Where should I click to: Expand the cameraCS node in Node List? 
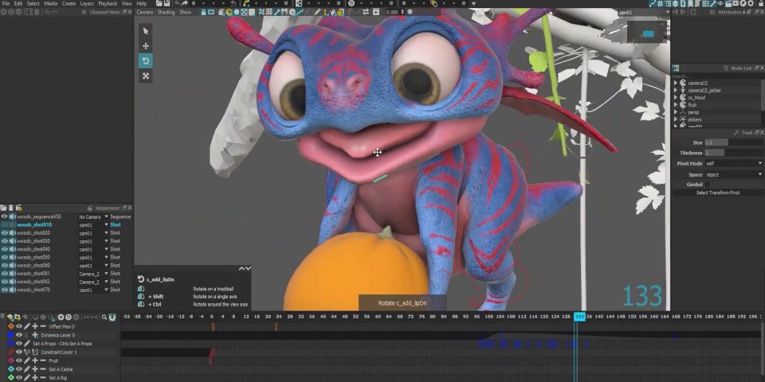click(x=676, y=83)
